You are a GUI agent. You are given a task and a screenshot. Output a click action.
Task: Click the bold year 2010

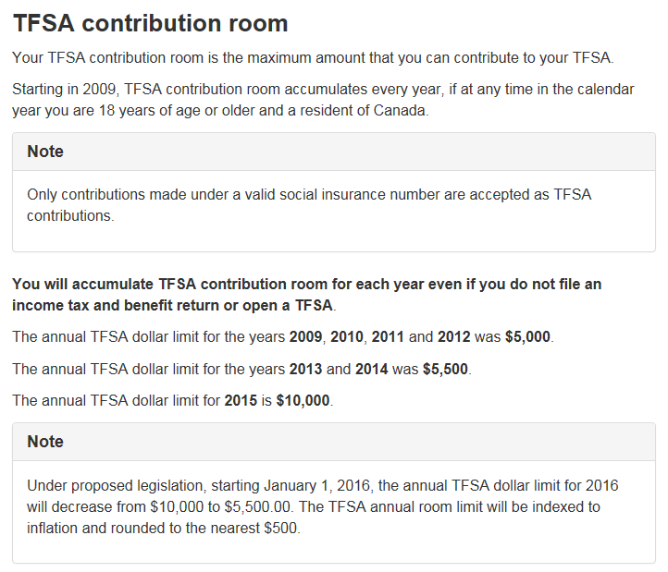pos(346,336)
